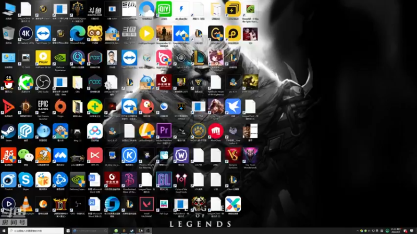417x234 pixels.
Task: Open the purple GL game icon
Action: 164,180
